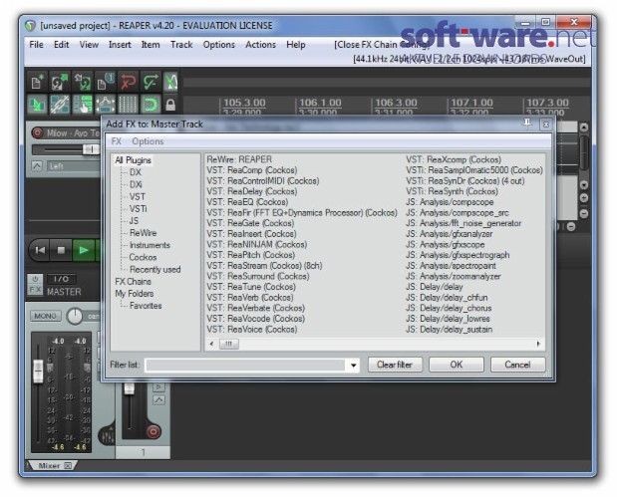
Task: Toggle the item grouping chain-link icon
Action: coord(60,105)
